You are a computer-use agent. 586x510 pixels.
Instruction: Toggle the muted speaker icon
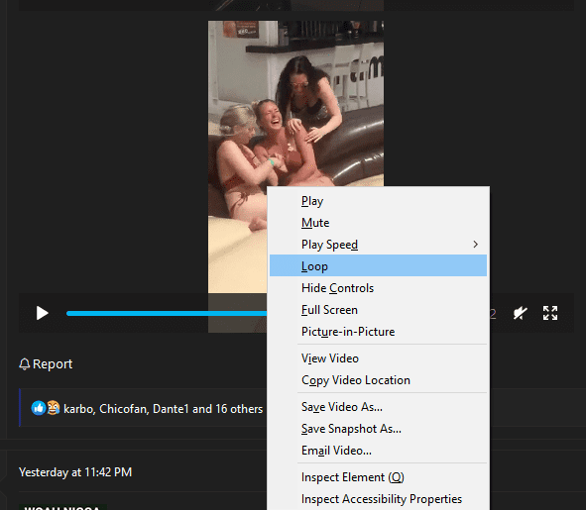coord(520,313)
